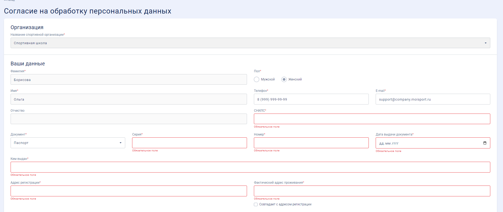The image size is (503, 212).
Task: Select the Женский radio button
Action: 284,79
